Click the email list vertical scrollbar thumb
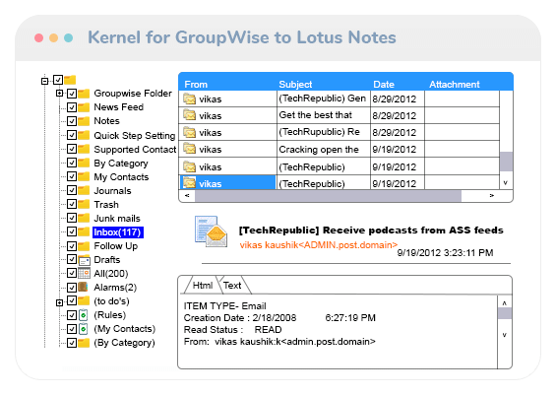 click(x=506, y=162)
